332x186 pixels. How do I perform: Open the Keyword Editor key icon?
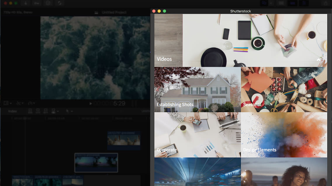37,3
